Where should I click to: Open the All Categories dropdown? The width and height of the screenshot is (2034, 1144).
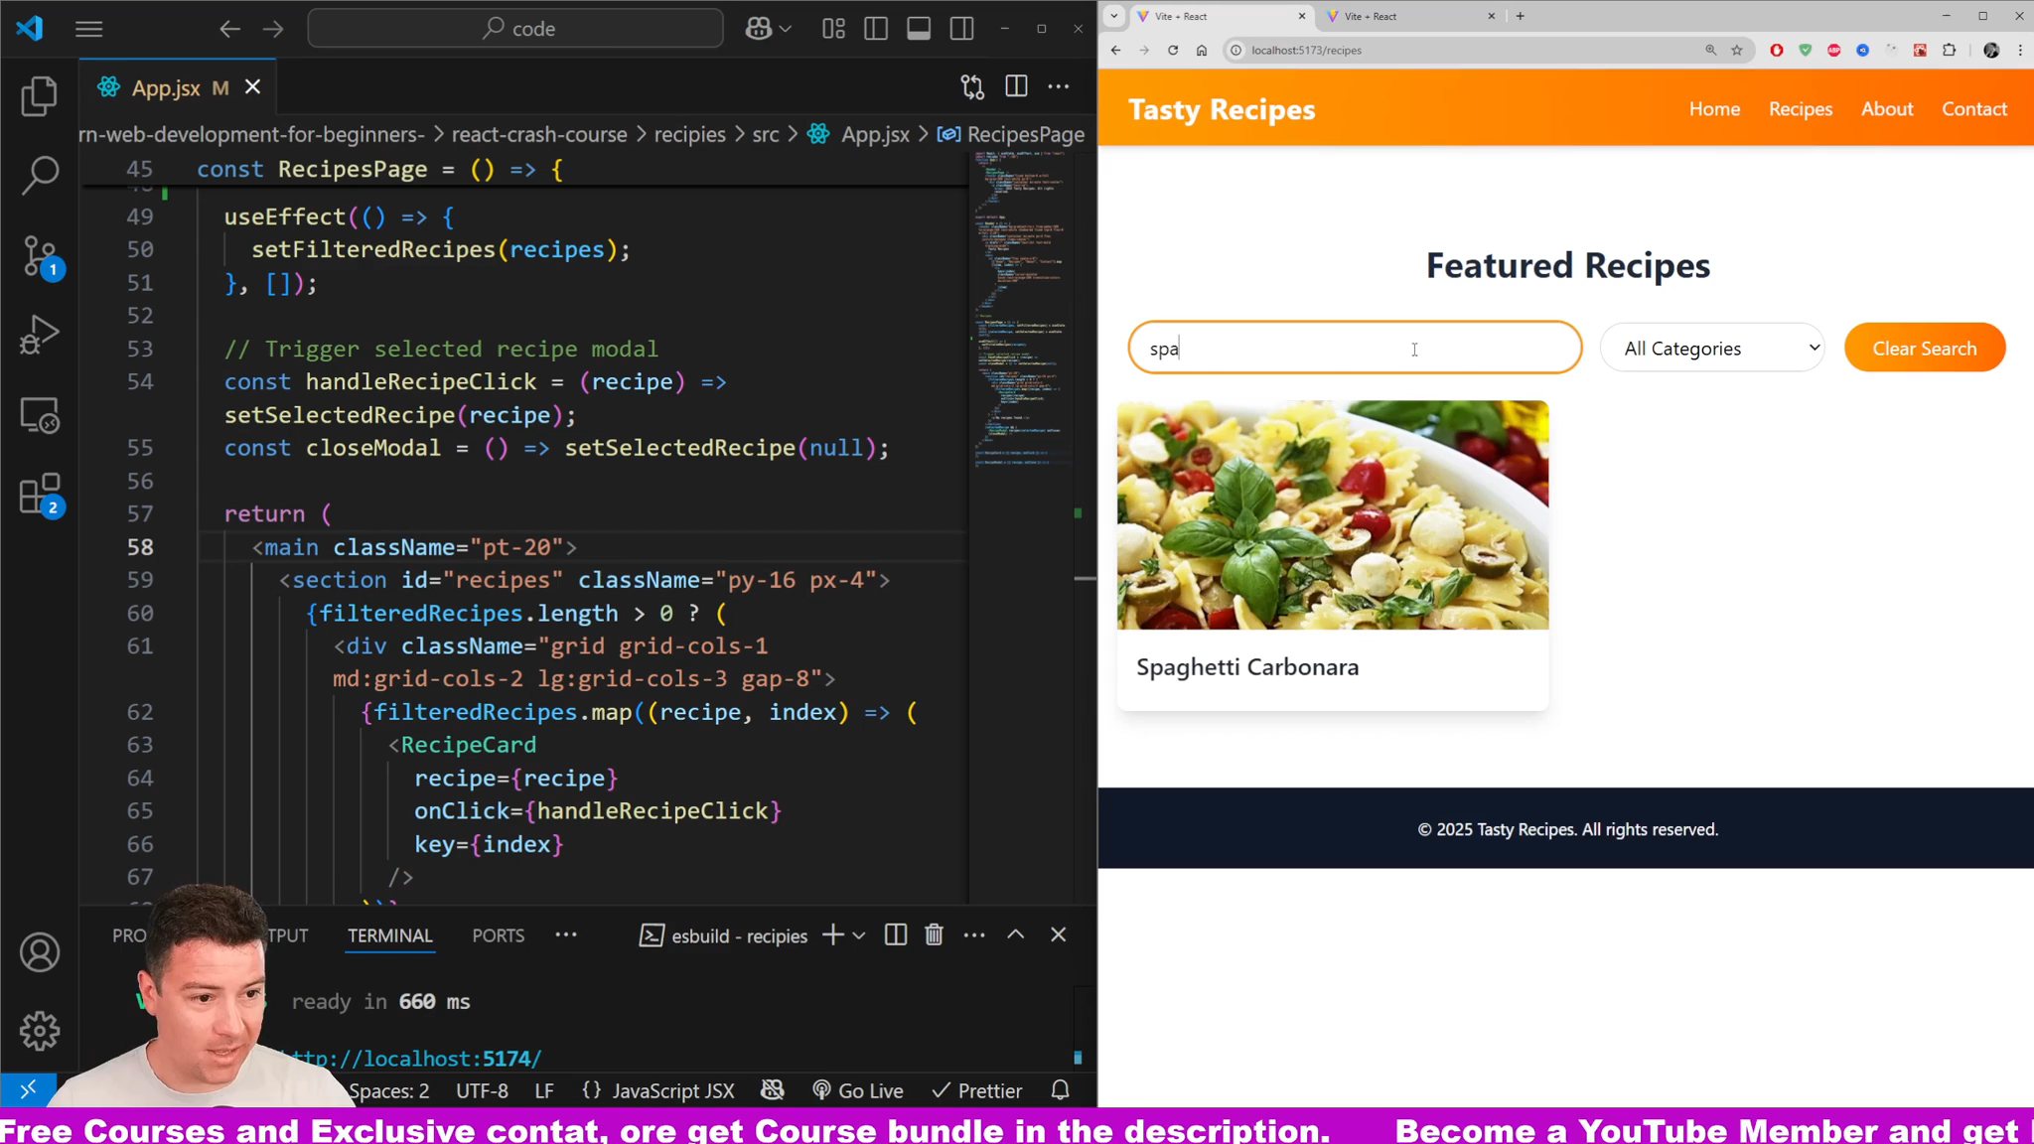coord(1712,349)
